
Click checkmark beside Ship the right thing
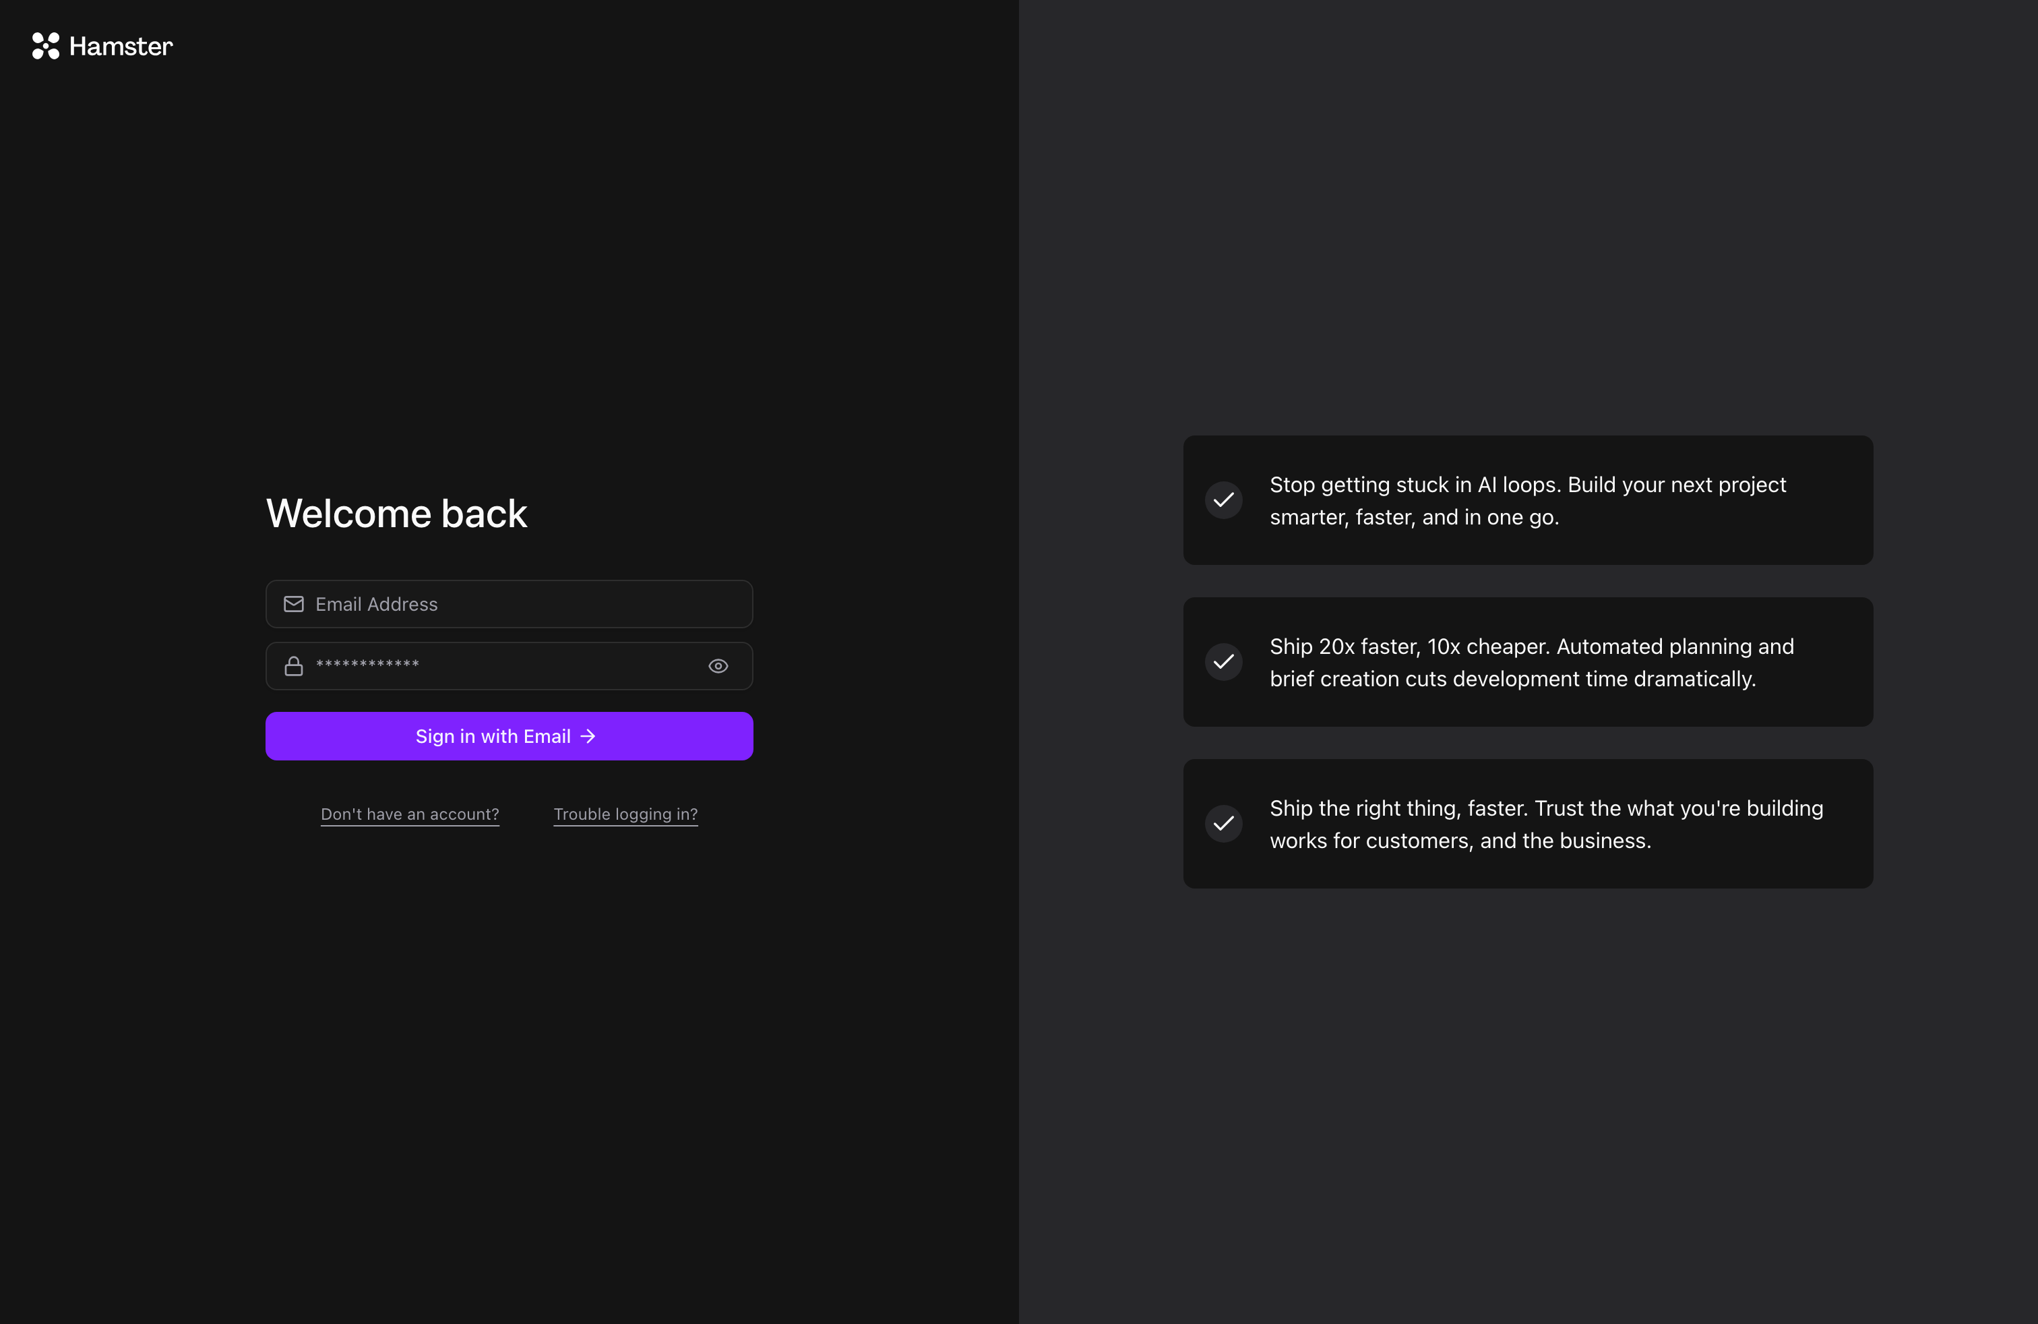[x=1224, y=824]
